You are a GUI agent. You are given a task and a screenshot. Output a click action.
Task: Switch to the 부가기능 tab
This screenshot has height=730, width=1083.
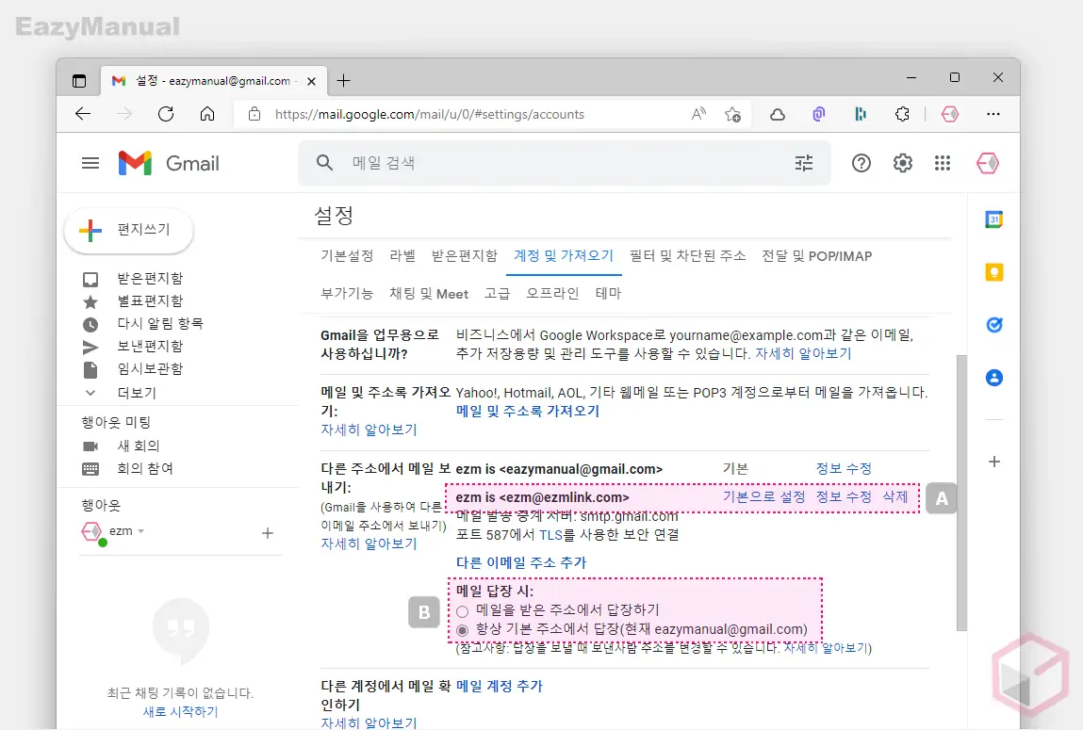coord(347,293)
